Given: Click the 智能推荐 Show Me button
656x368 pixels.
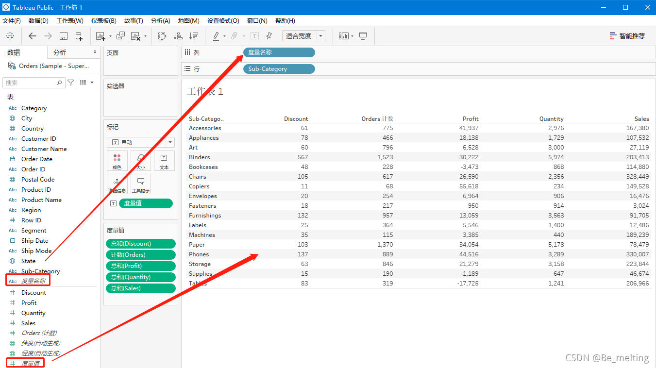Looking at the screenshot, I should pos(627,36).
